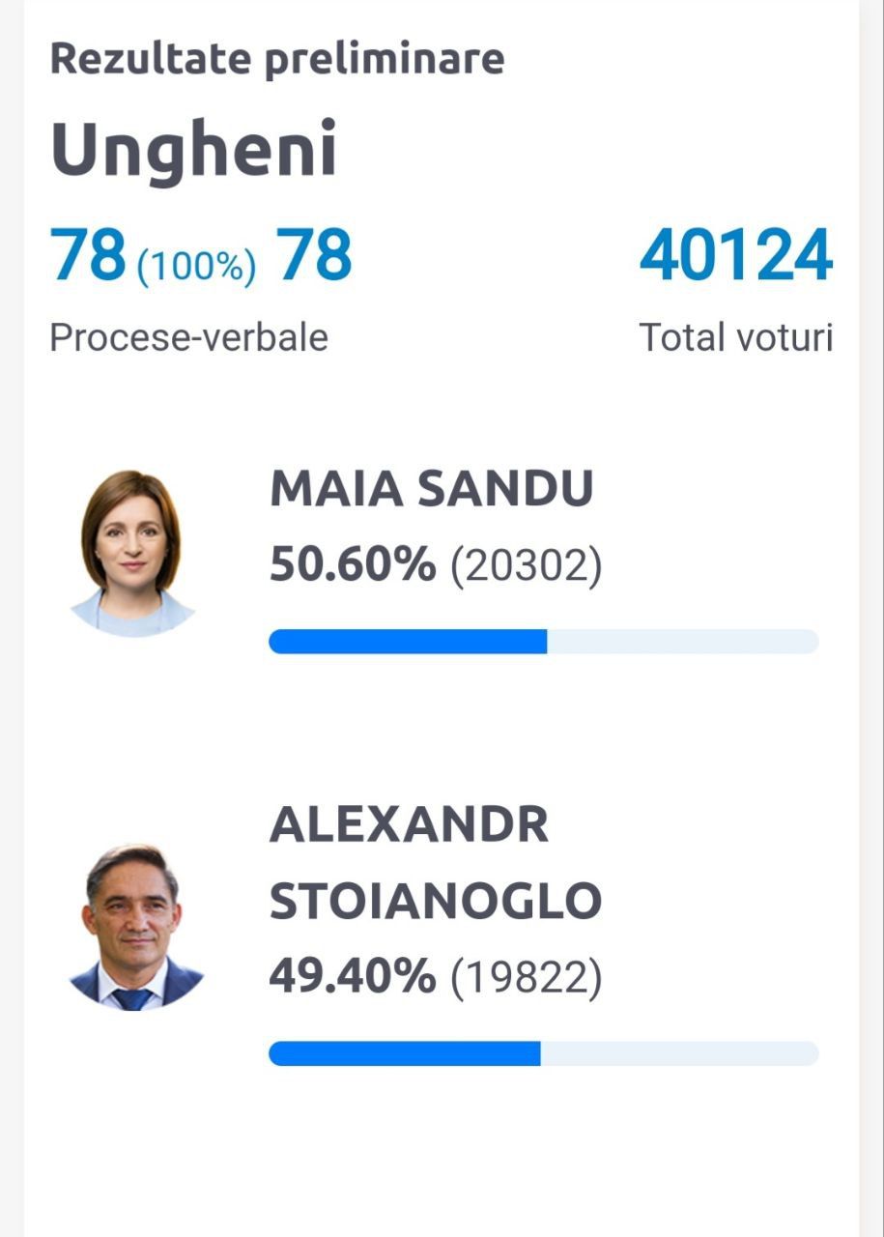Click Maia Sandu's portrait photo
Image resolution: width=884 pixels, height=1237 pixels.
[x=132, y=553]
